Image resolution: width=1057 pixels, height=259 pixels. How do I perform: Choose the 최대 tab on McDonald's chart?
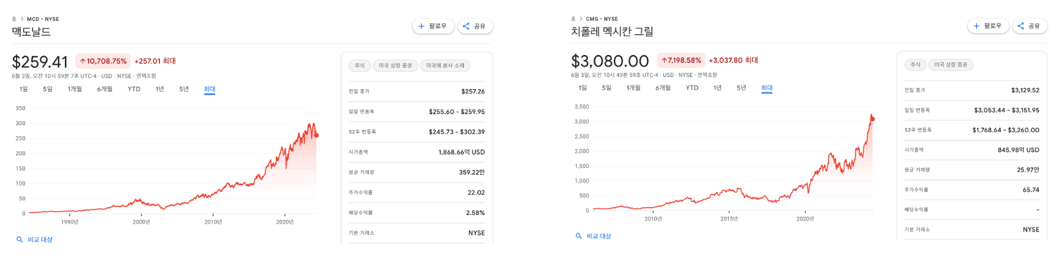tap(209, 89)
